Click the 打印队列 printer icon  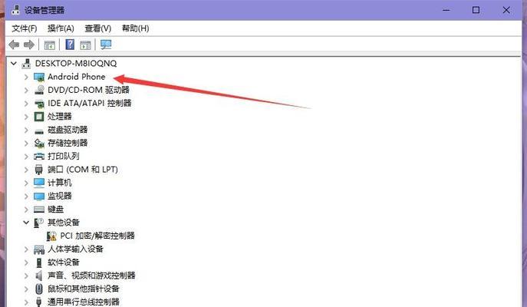[x=39, y=157]
